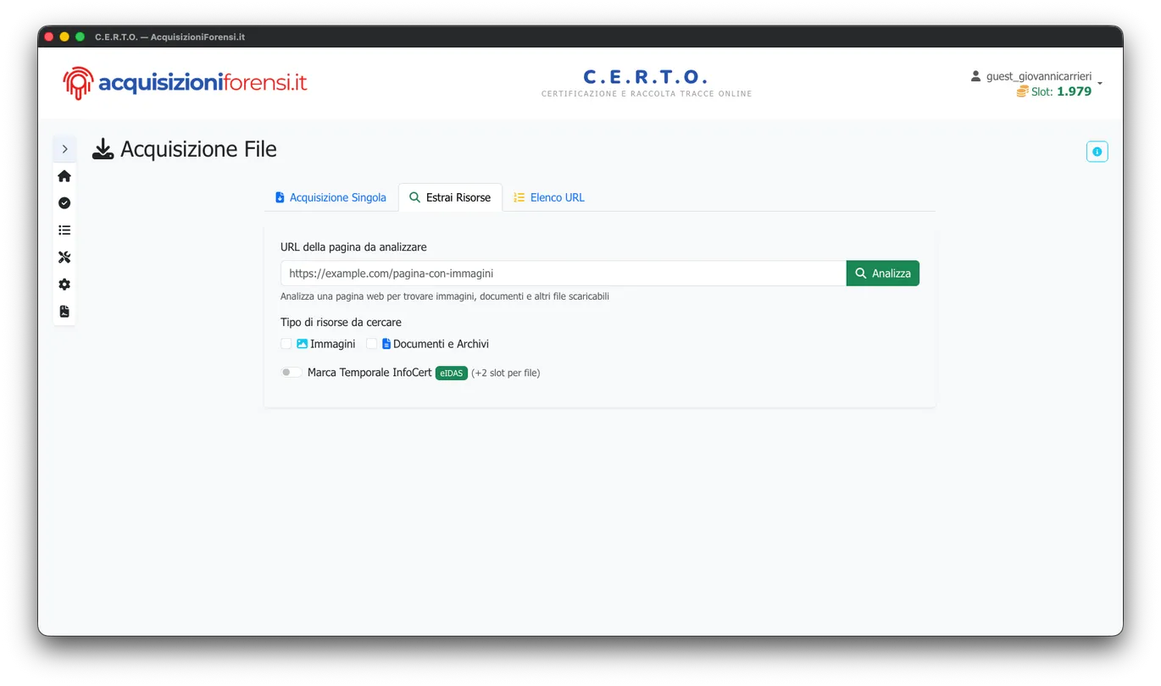The image size is (1161, 686).
Task: Enable the Immagini checkbox
Action: click(x=286, y=343)
